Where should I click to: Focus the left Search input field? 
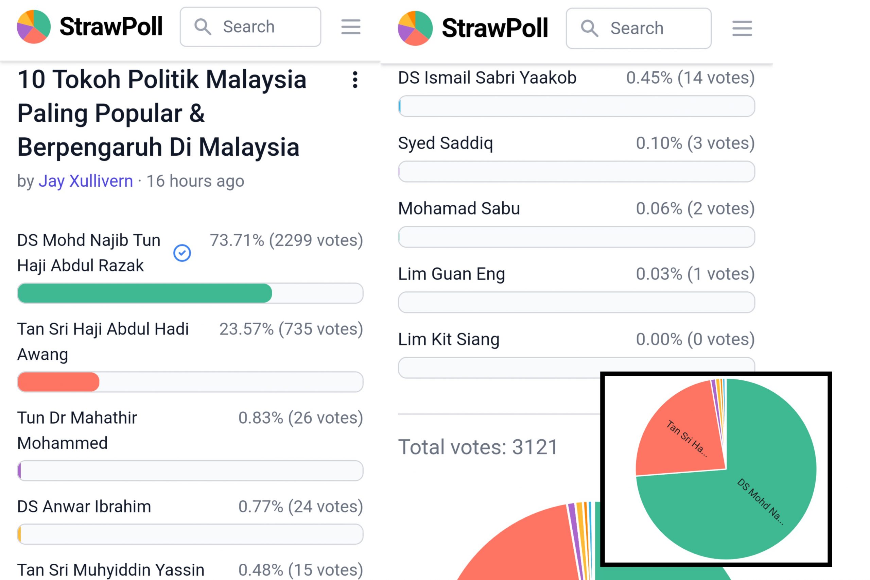click(250, 27)
